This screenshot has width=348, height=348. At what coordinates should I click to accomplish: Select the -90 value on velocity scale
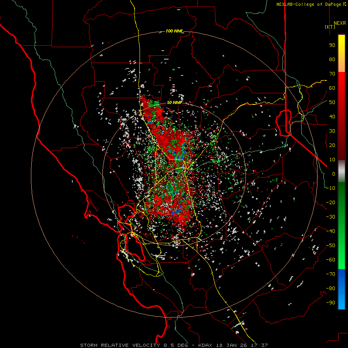tap(331, 303)
